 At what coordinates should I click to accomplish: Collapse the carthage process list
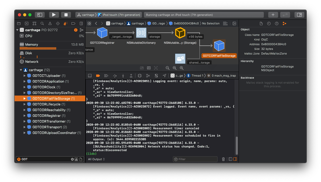[x=21, y=70]
